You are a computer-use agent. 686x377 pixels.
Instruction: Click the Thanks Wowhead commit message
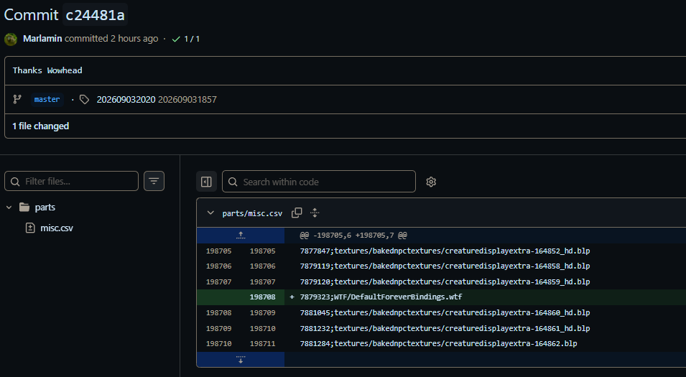pyautogui.click(x=47, y=70)
